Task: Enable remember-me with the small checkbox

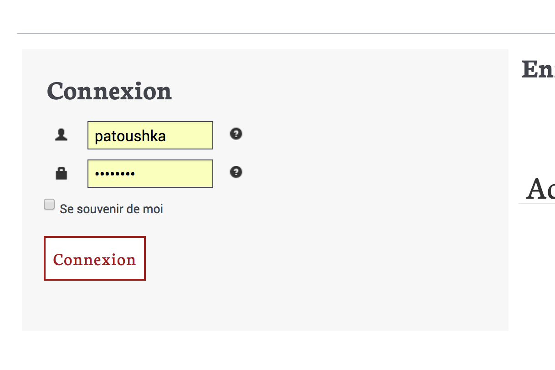Action: tap(49, 205)
